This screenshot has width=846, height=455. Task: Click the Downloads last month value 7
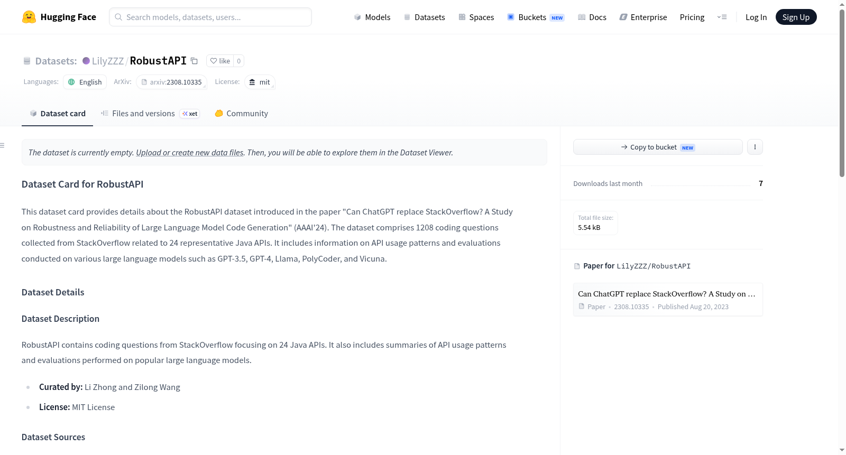(x=761, y=183)
